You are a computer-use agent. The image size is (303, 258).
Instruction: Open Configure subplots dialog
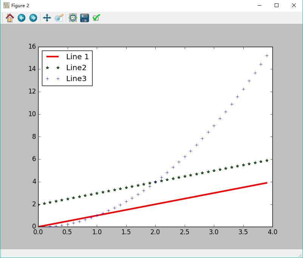73,18
